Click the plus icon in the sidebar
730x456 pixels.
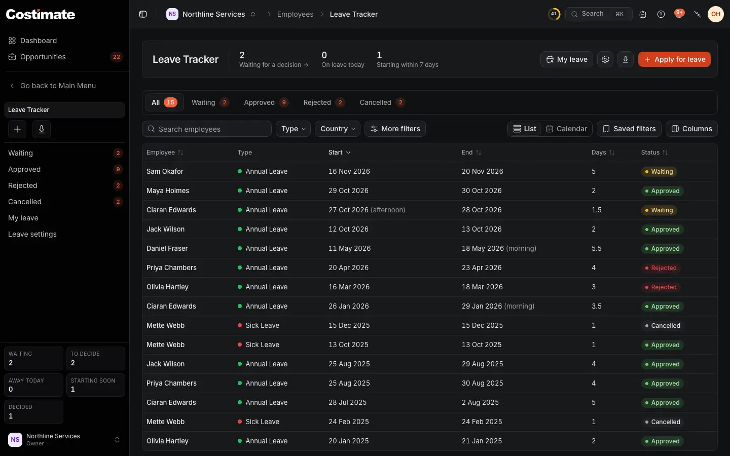(x=17, y=129)
